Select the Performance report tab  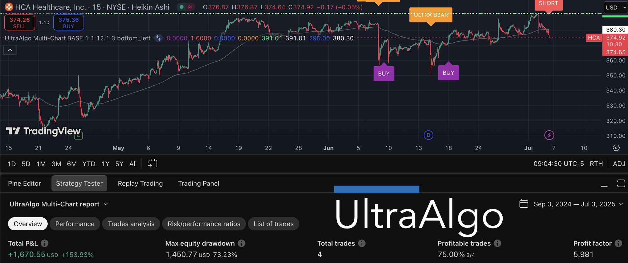point(75,224)
